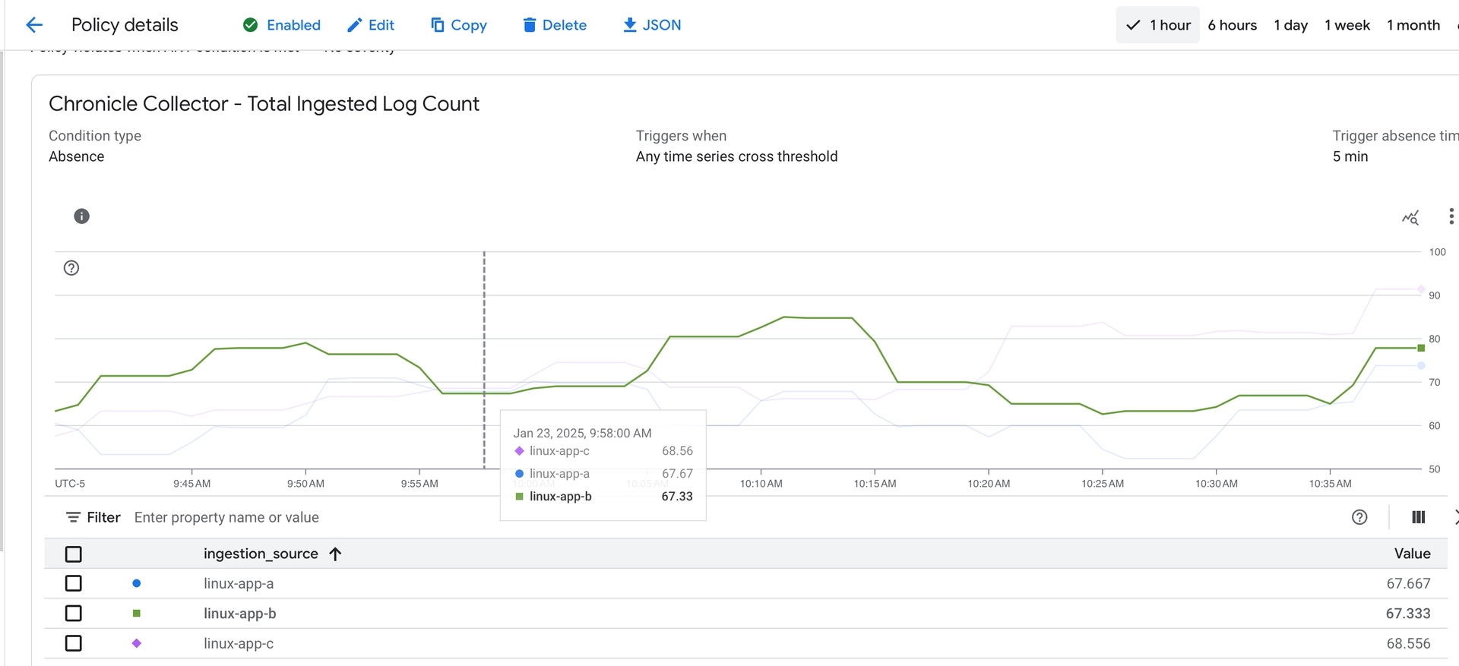Open the chart's more options menu

pyautogui.click(x=1451, y=216)
